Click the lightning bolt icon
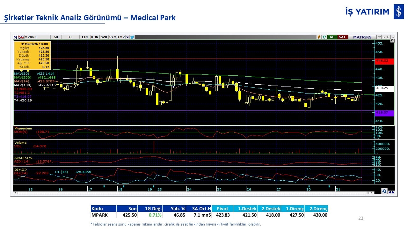The image size is (408, 229). coord(318,37)
